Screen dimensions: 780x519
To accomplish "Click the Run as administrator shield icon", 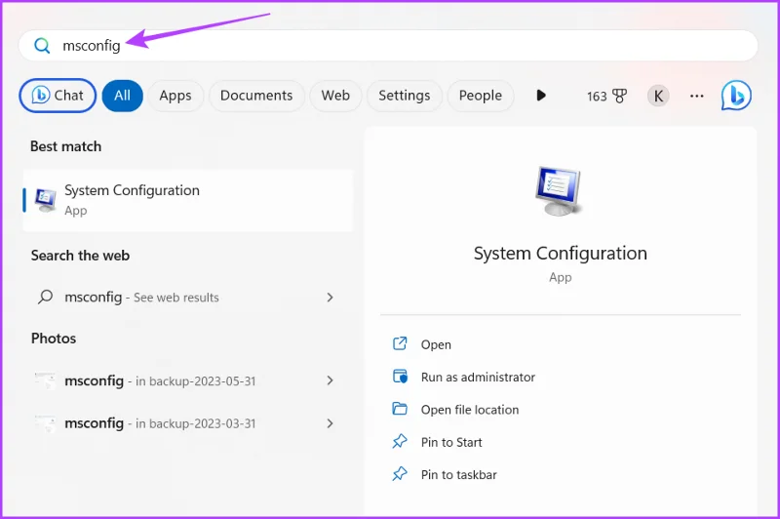I will tap(400, 377).
